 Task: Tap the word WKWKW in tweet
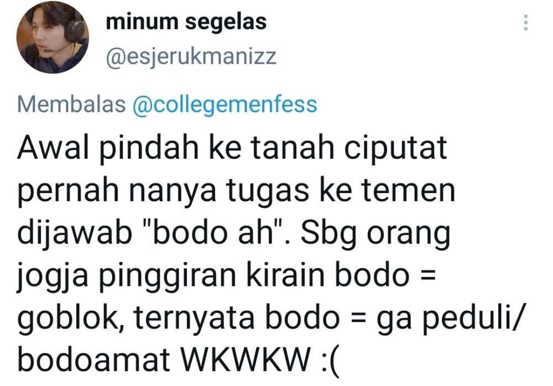(245, 361)
